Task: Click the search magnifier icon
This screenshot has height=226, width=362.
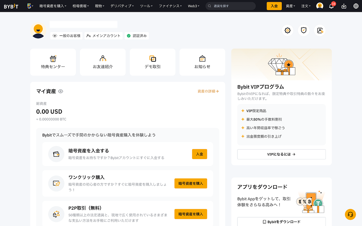Action: [x=210, y=6]
